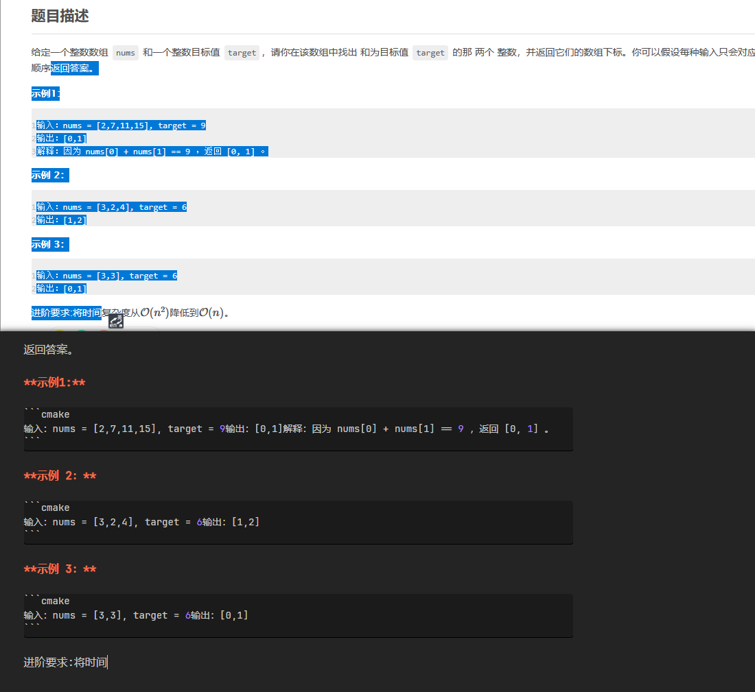This screenshot has height=692, width=755.
Task: Click **示例 2: ** heading in the editor
Action: (x=60, y=476)
